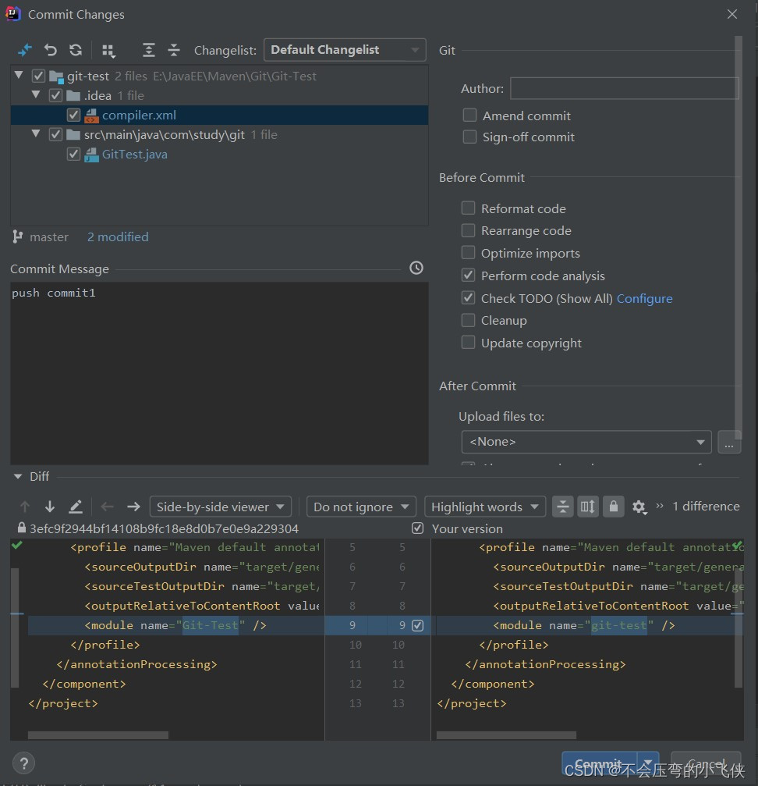Open Upload files to dropdown

[586, 442]
